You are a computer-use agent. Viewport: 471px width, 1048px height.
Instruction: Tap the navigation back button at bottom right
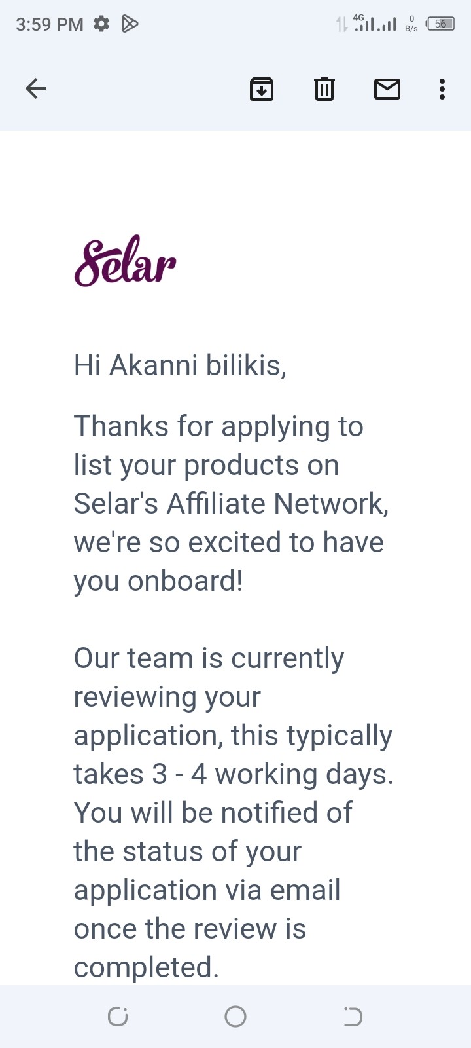point(353,1017)
